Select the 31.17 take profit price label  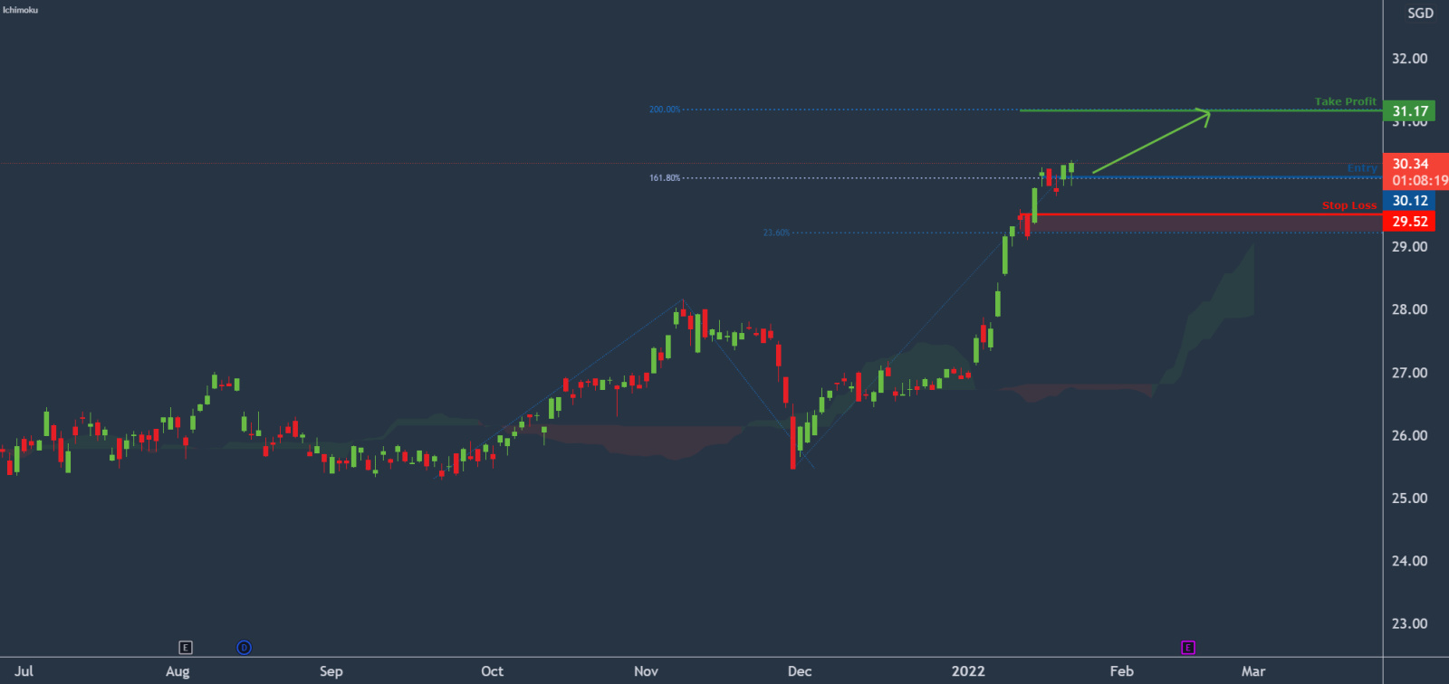click(x=1409, y=111)
